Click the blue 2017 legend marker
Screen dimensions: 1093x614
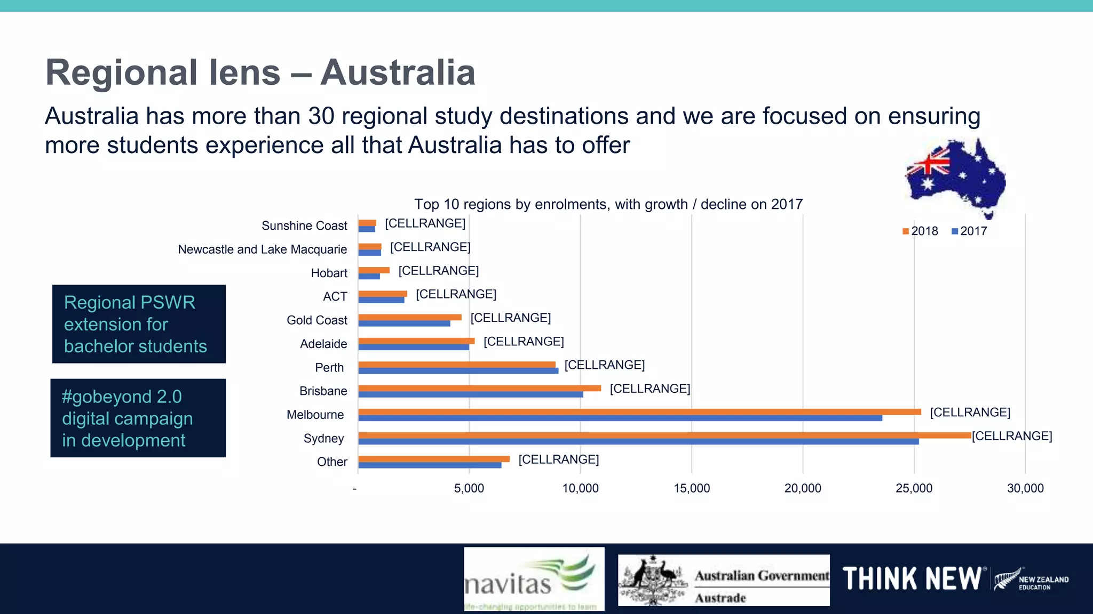pyautogui.click(x=955, y=231)
